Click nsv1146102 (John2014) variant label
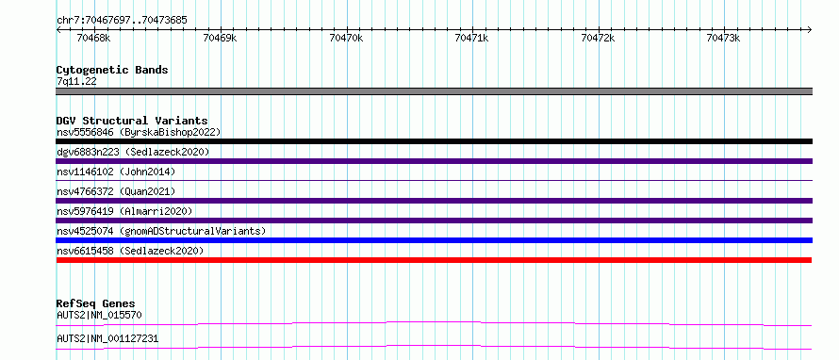 pos(116,172)
